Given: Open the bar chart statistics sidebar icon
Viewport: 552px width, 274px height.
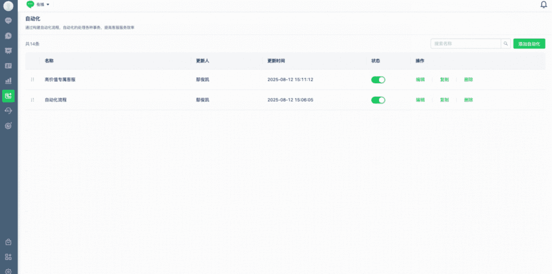Looking at the screenshot, I should point(8,81).
